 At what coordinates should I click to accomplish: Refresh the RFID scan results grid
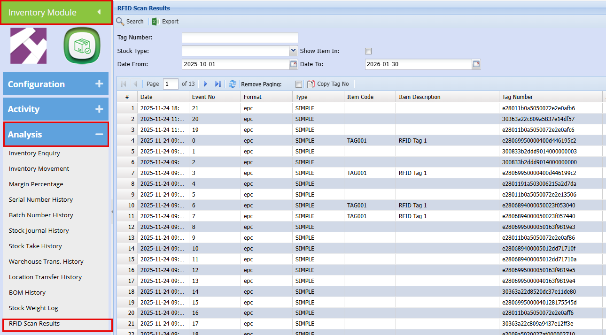tap(232, 84)
